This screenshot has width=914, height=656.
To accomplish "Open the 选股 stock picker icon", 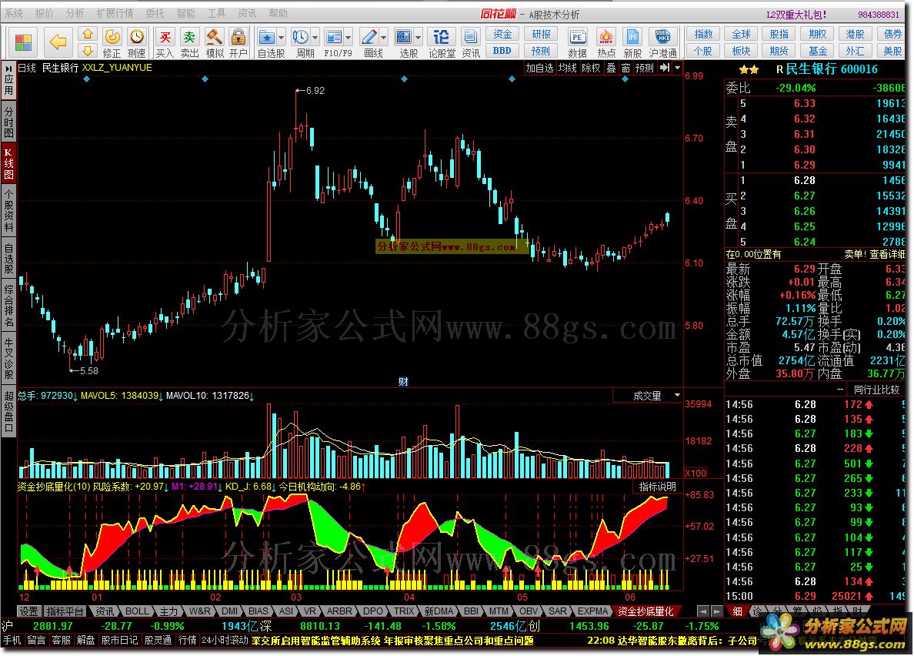I will 403,38.
